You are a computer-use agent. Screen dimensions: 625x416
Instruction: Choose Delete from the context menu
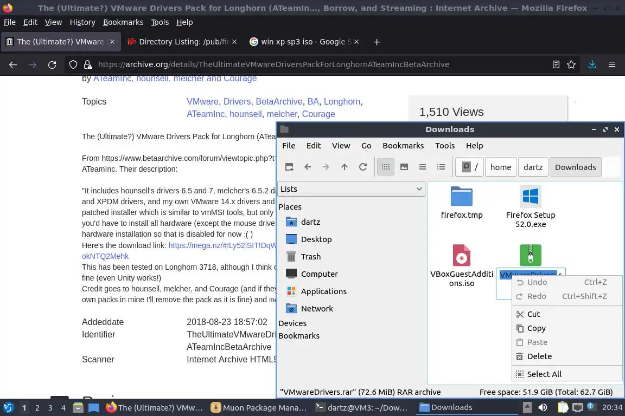pyautogui.click(x=567, y=356)
